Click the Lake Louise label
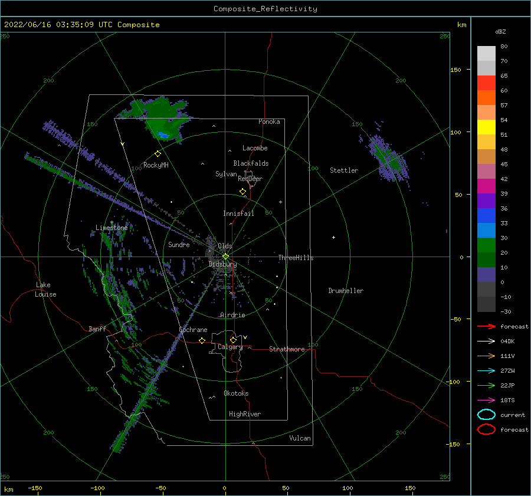The width and height of the screenshot is (531, 496). [45, 290]
